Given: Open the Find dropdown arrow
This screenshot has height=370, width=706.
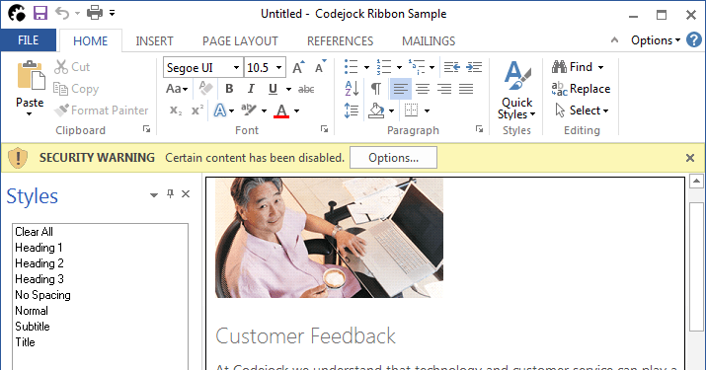Looking at the screenshot, I should (x=600, y=67).
